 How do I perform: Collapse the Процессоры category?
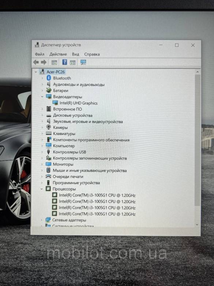(x=42, y=189)
